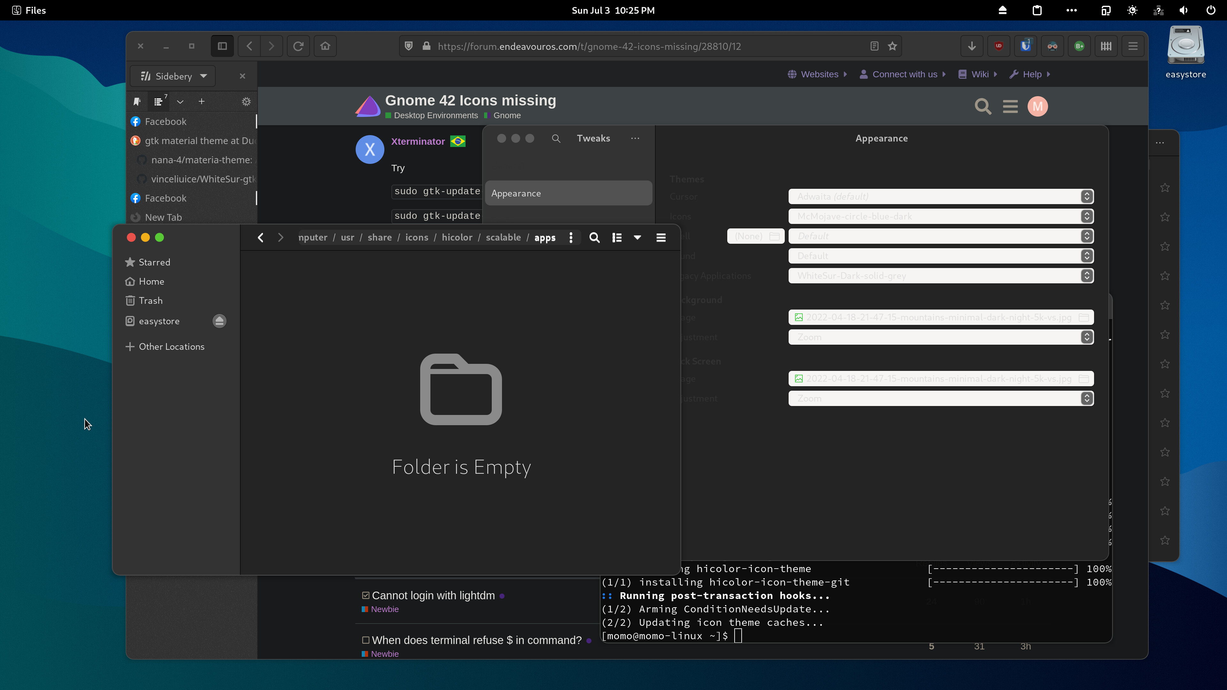Screen dimensions: 1227x690
Task: Navigate to share in path bar
Action: [380, 238]
